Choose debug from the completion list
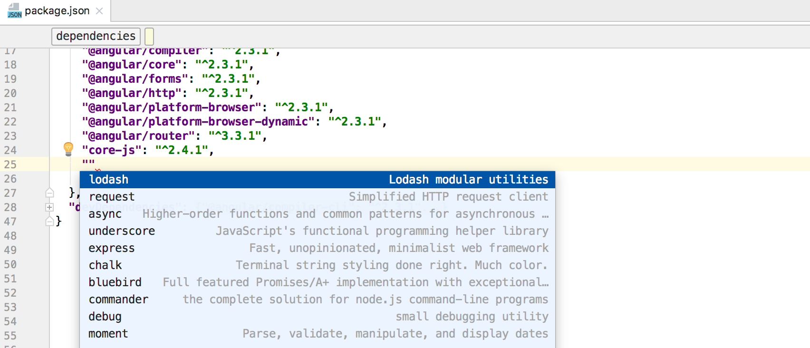Screen dimensions: 810x348 click(x=318, y=317)
